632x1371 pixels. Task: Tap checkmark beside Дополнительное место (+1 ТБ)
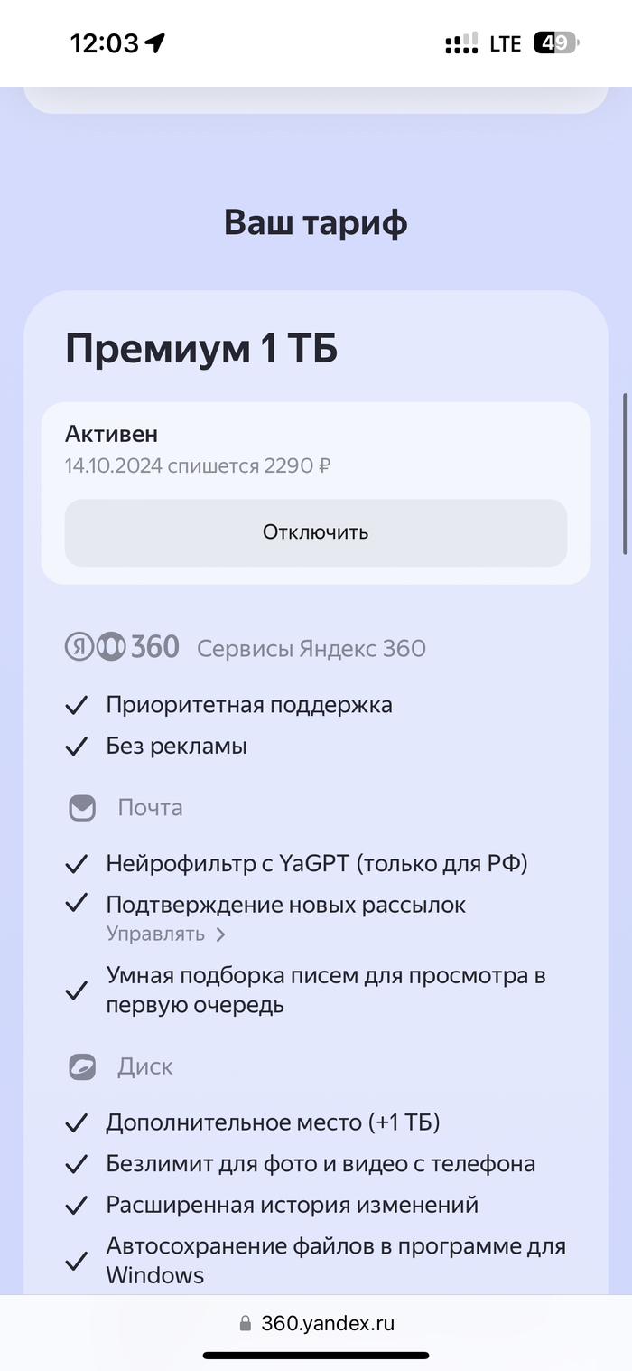tap(77, 1122)
